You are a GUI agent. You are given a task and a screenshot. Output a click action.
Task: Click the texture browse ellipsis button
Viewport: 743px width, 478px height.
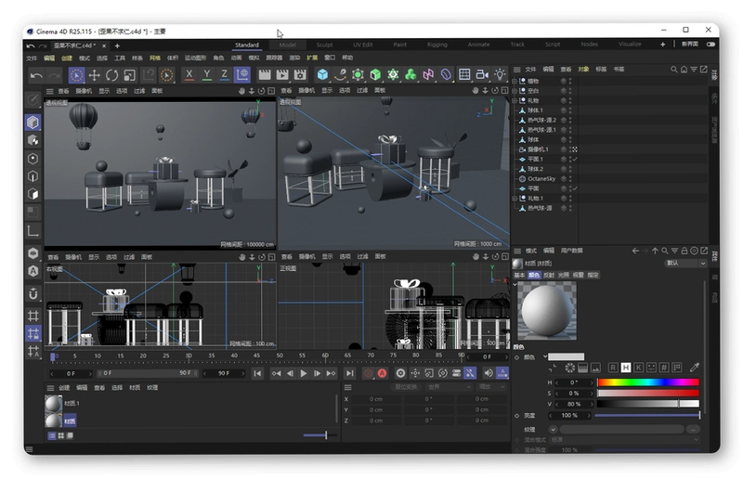coord(693,429)
